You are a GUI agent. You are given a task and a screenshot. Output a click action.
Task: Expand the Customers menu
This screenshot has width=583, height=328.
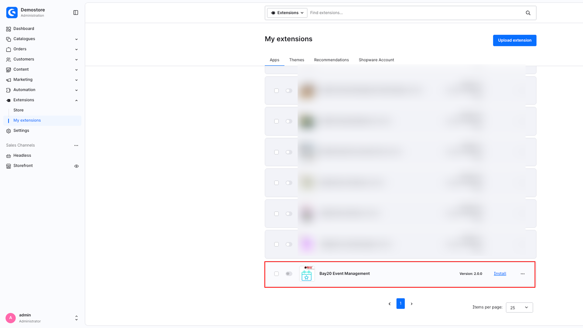(x=77, y=60)
